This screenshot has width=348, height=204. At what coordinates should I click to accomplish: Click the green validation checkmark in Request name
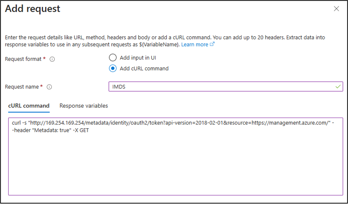pos(338,86)
